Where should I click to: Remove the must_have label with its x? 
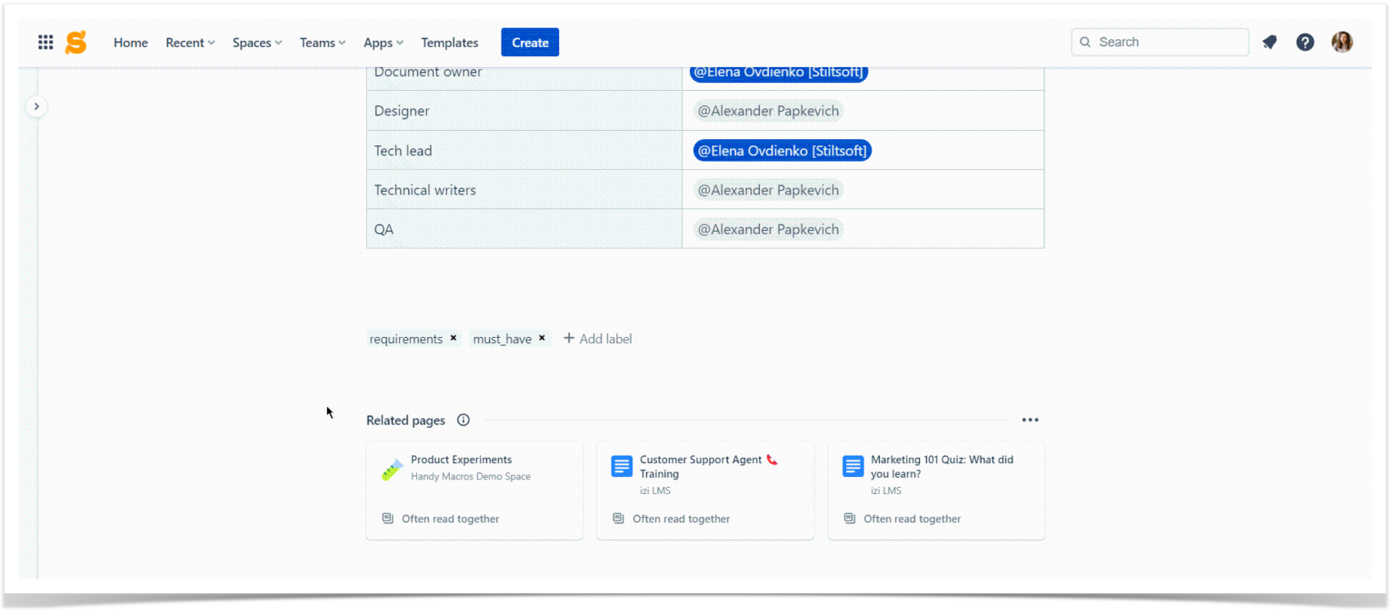click(542, 338)
